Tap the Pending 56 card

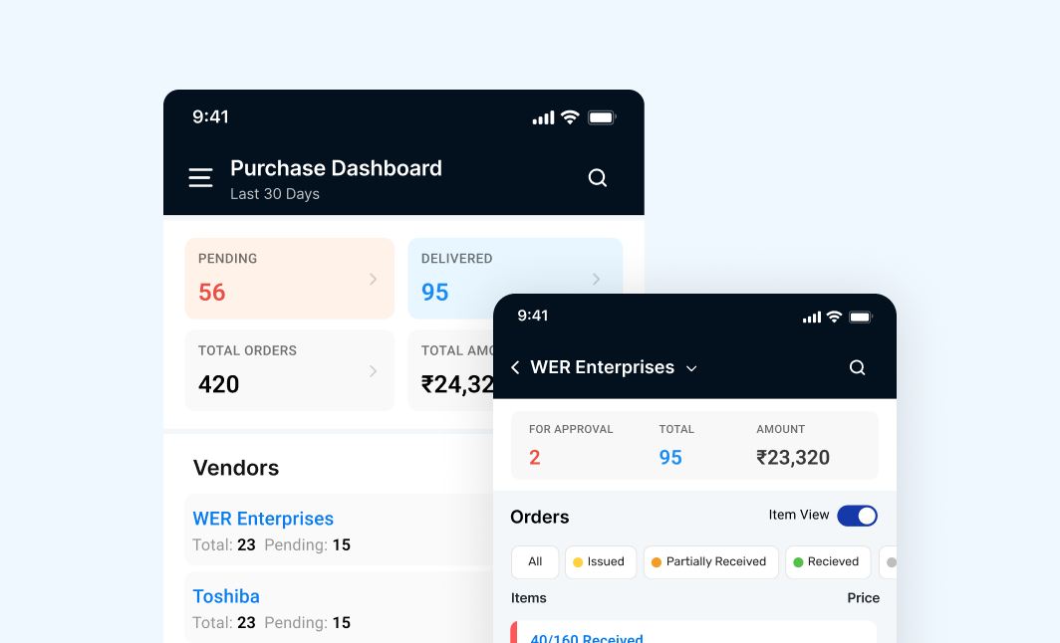point(289,279)
